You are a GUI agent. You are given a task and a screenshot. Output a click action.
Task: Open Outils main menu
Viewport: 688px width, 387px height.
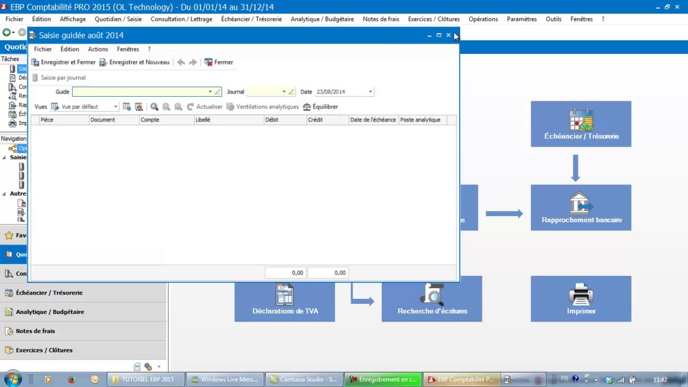pyautogui.click(x=554, y=19)
